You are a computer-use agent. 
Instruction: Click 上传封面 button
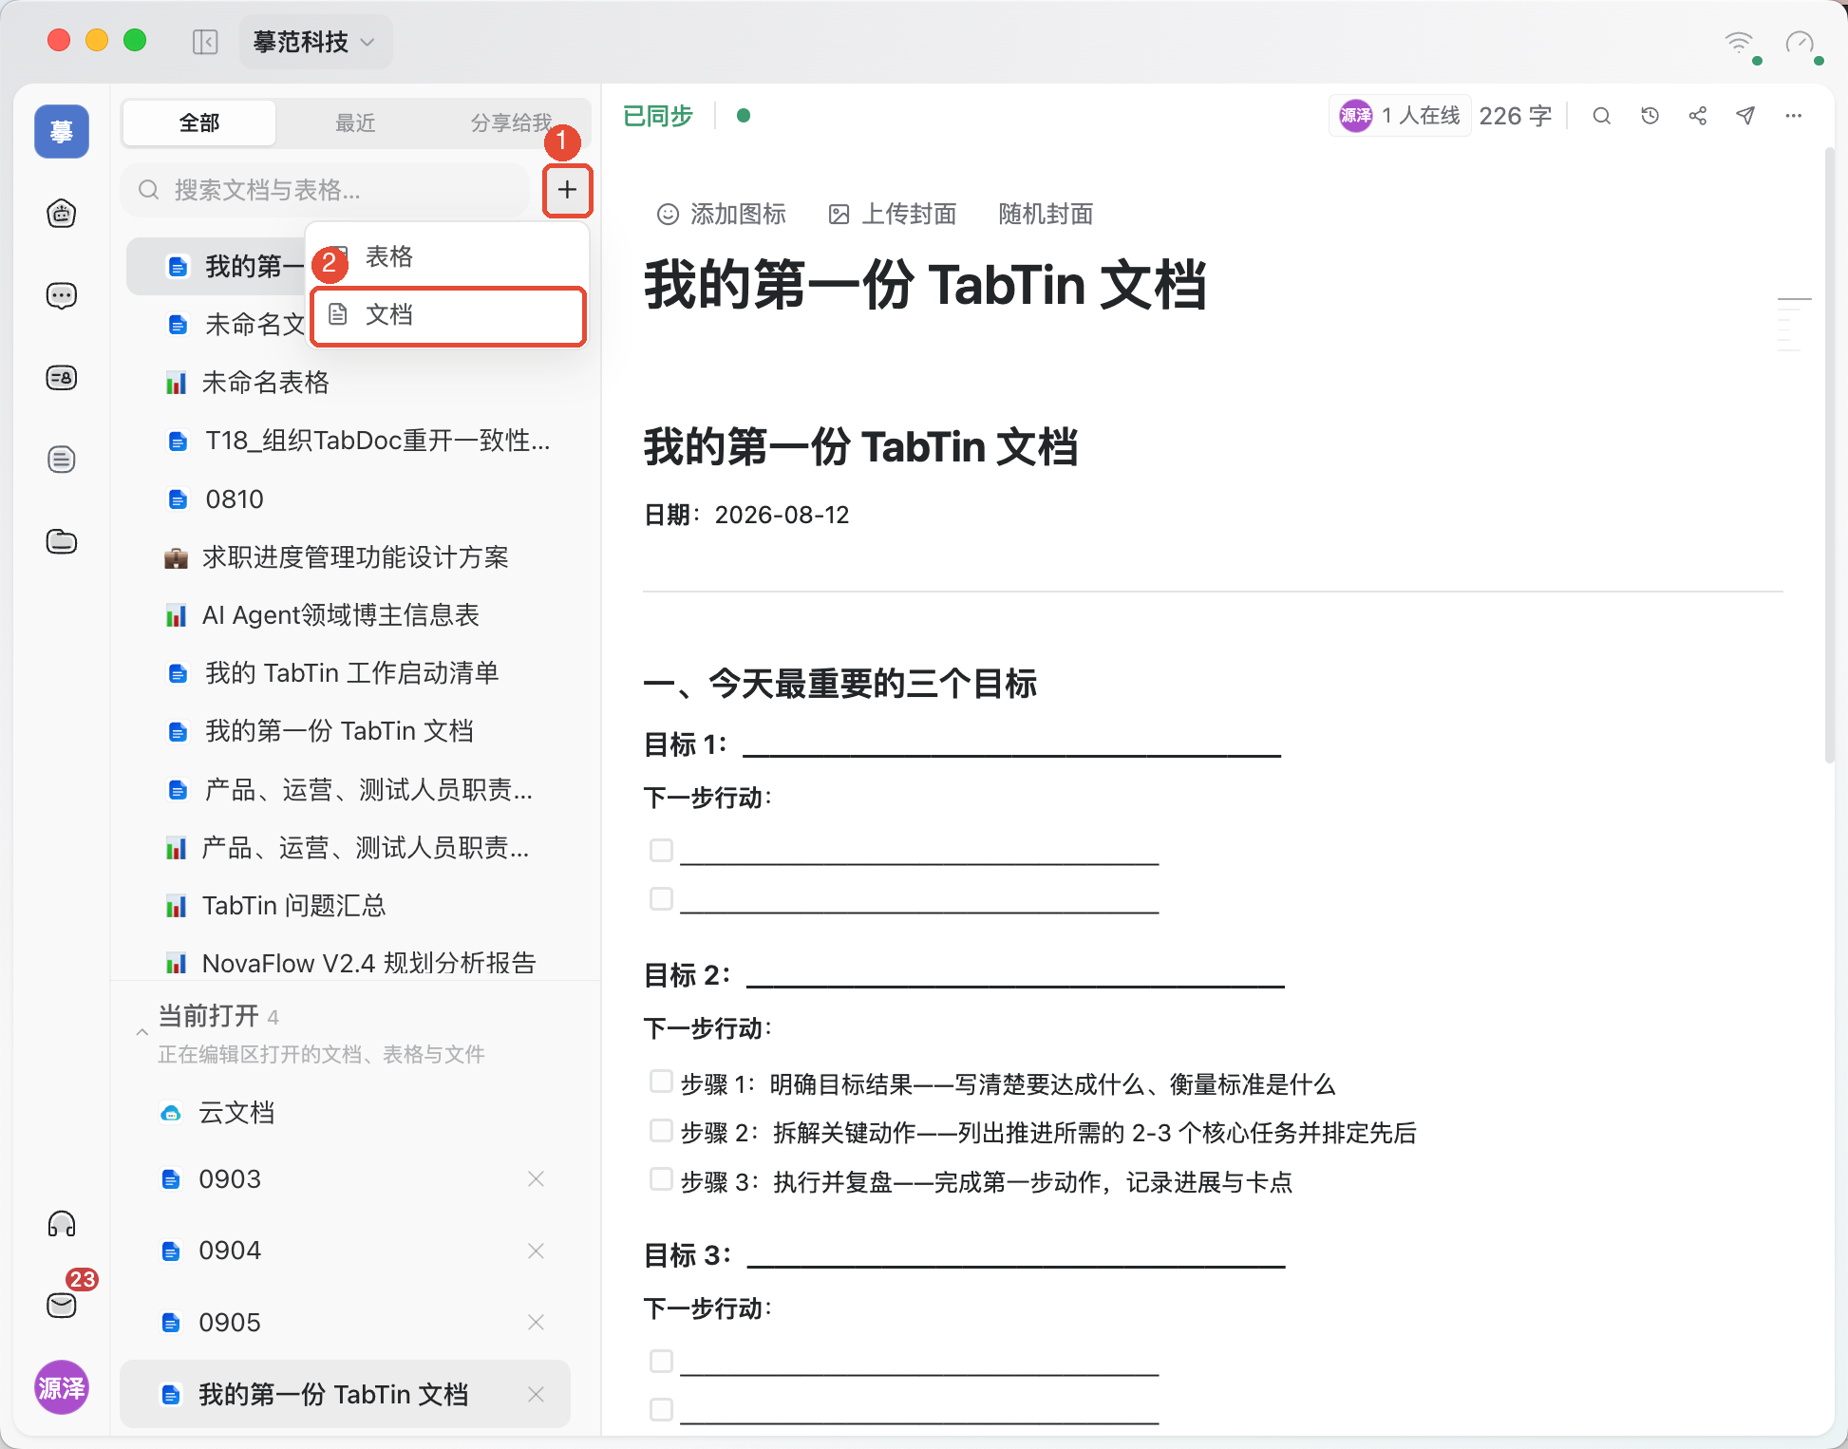(893, 215)
